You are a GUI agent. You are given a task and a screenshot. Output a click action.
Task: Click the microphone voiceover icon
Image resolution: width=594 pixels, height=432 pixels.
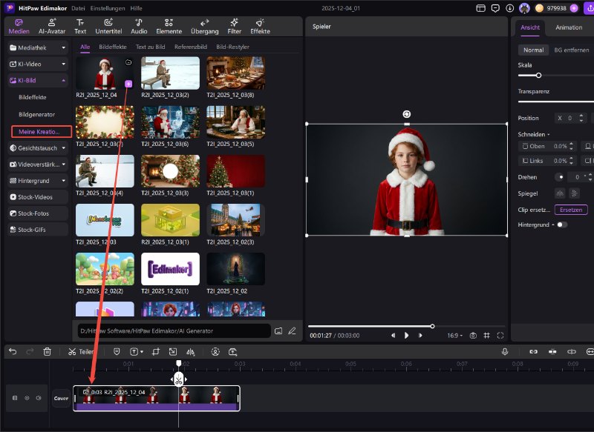[x=505, y=351]
